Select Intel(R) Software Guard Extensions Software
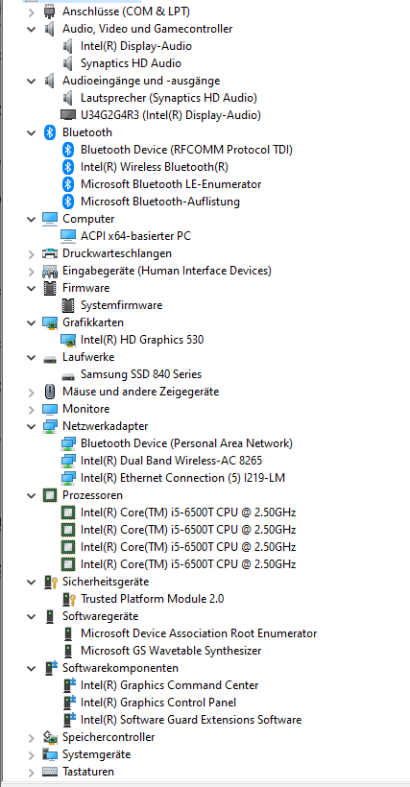This screenshot has width=410, height=787. [191, 720]
